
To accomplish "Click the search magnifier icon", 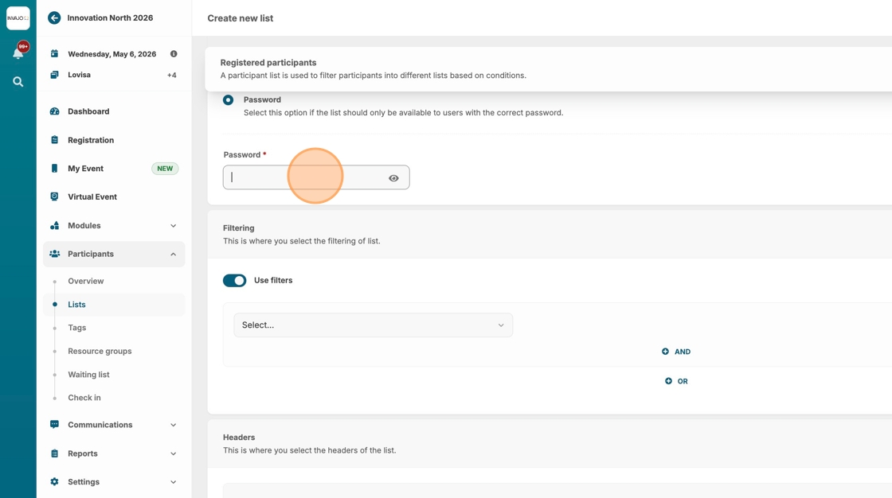I will (x=18, y=82).
